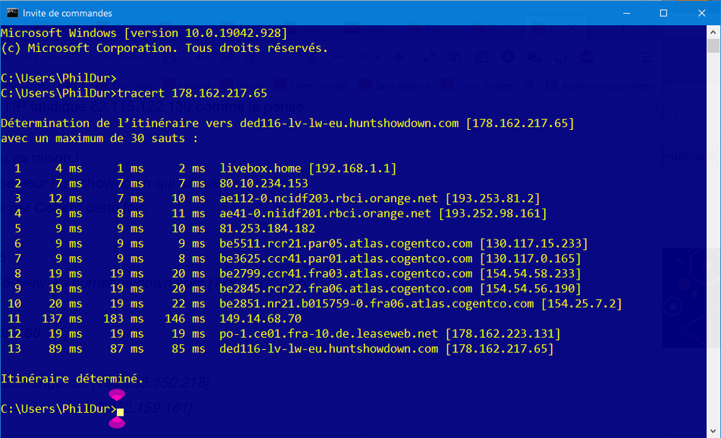Open the Command Prompt system menu icon
This screenshot has width=721, height=438.
tap(12, 13)
